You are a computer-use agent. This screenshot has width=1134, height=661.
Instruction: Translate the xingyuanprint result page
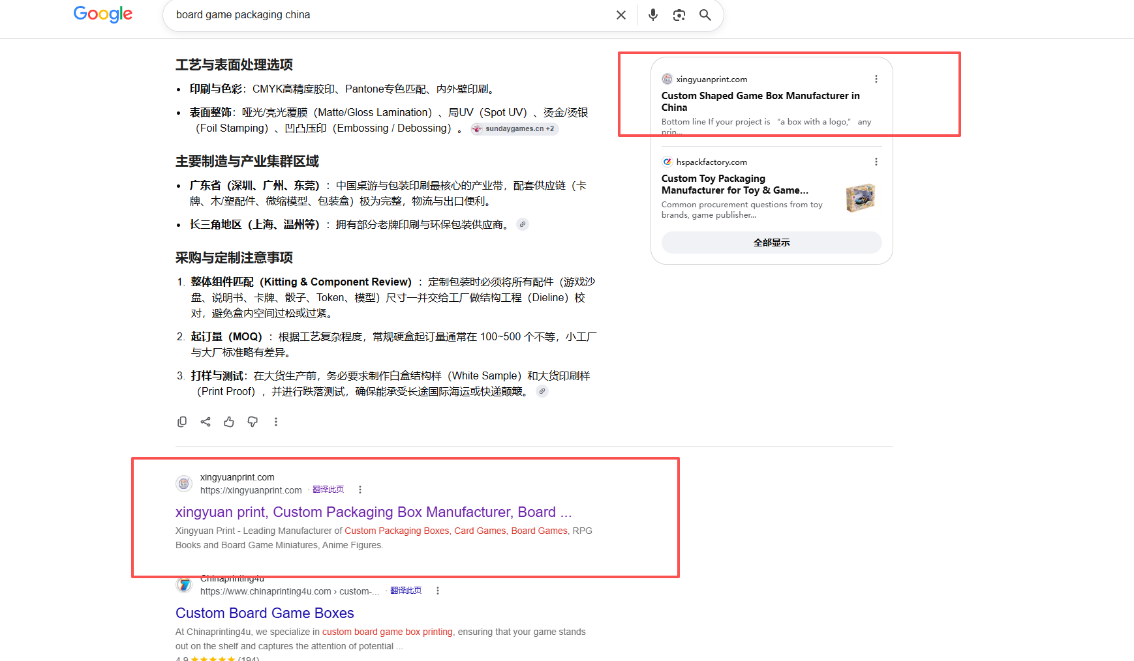click(328, 490)
